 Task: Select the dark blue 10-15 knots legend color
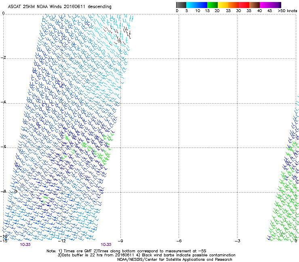[202, 5]
